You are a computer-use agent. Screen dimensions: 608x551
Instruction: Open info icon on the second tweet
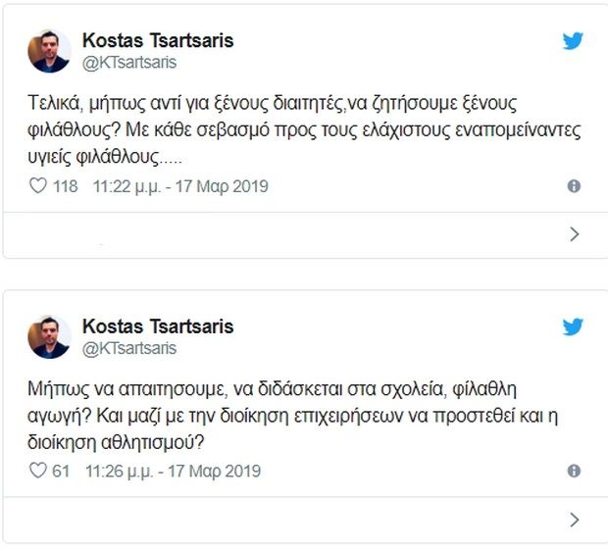tap(575, 472)
